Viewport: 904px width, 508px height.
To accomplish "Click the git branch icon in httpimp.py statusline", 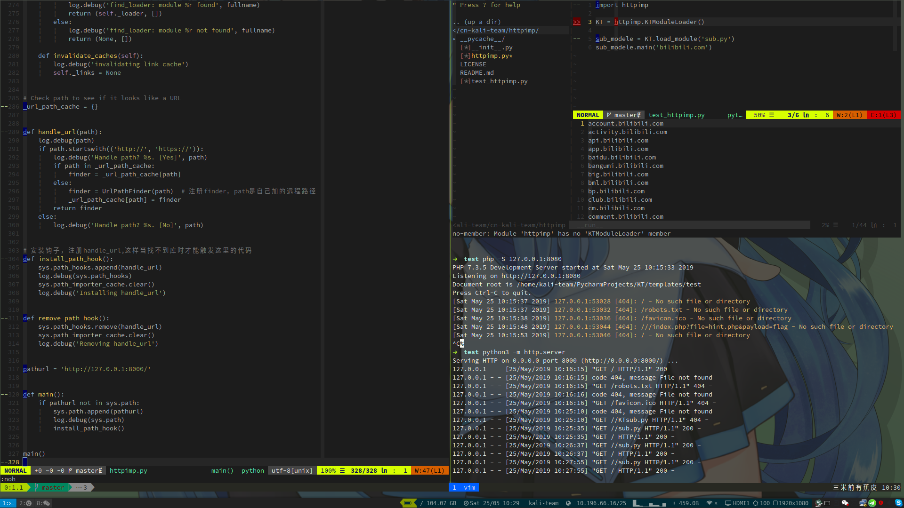I will (x=70, y=470).
